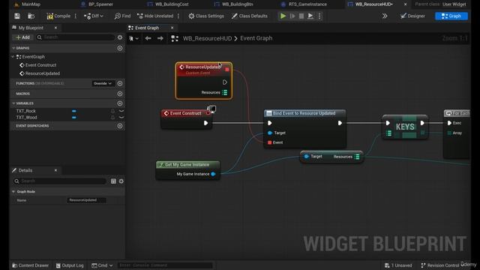Open Compile options menu dots

click(x=76, y=16)
